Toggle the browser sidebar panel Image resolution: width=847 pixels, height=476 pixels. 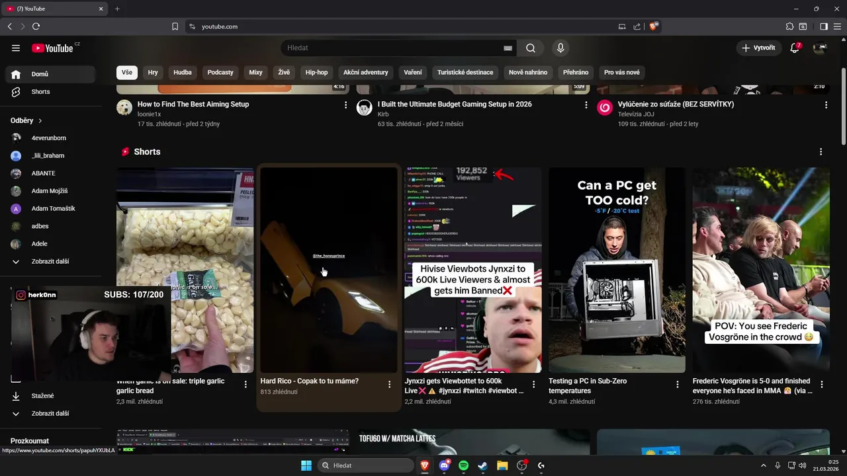point(824,26)
